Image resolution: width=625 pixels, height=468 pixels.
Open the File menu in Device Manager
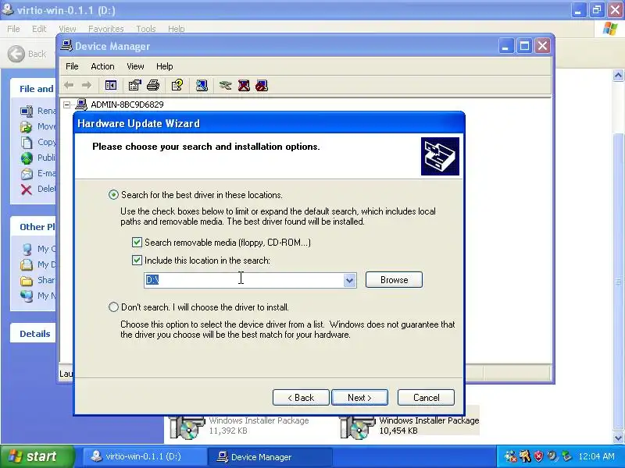pos(72,66)
